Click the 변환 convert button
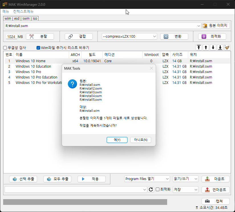This screenshot has width=235, height=212. 174,37
